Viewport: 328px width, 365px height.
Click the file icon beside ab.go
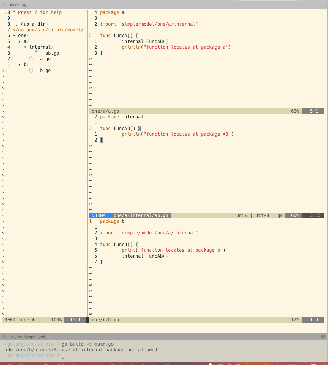click(36, 53)
